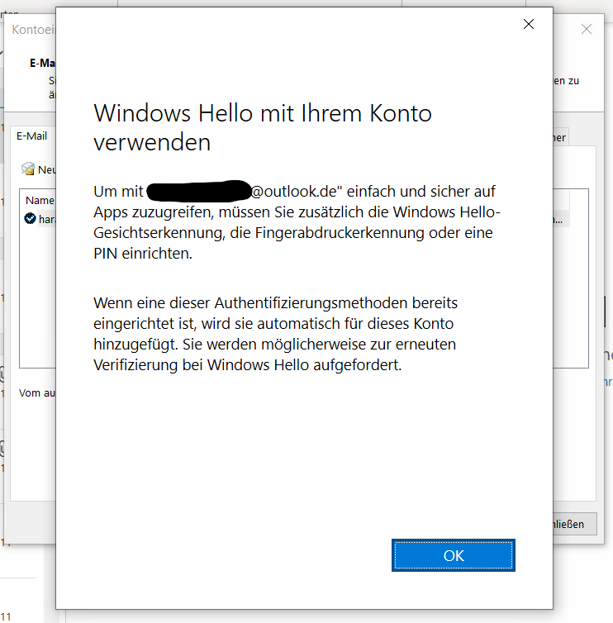The width and height of the screenshot is (613, 623).
Task: Close the Kontoeinstellungen window behind
Action: pos(587,29)
